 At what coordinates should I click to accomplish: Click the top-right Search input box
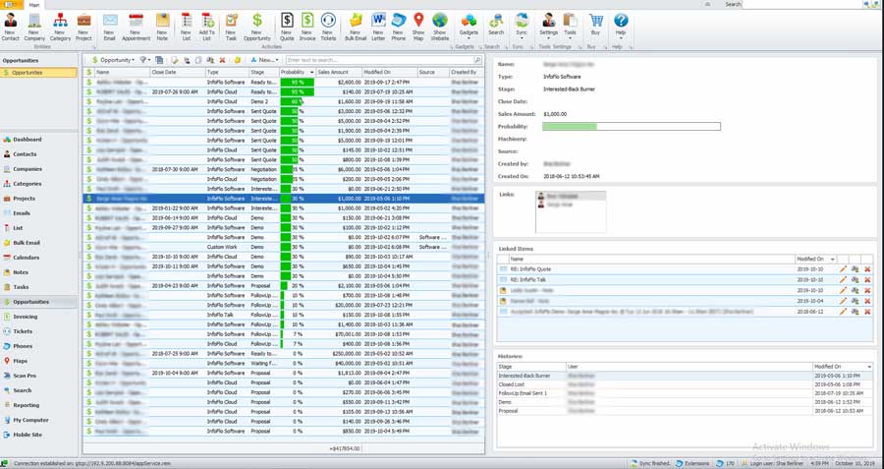point(801,5)
